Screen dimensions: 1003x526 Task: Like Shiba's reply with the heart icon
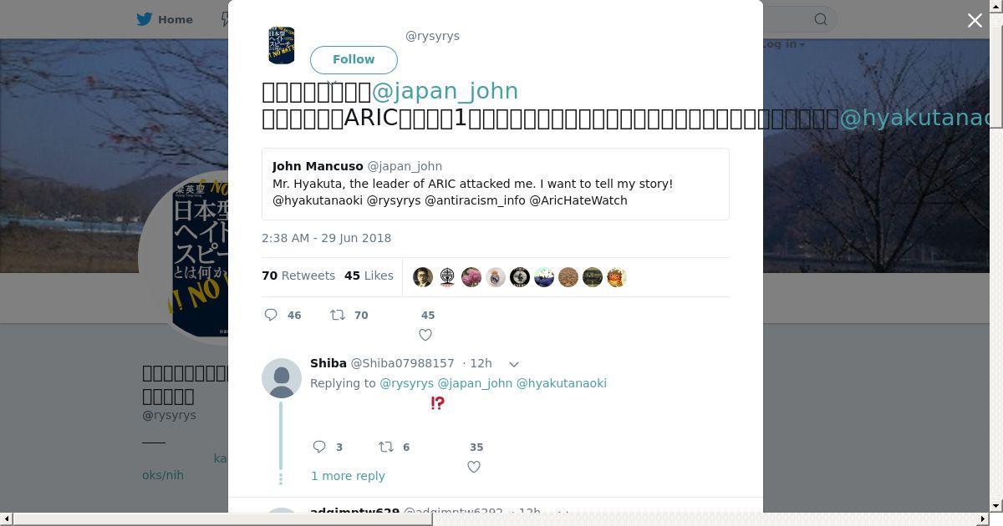click(x=474, y=467)
